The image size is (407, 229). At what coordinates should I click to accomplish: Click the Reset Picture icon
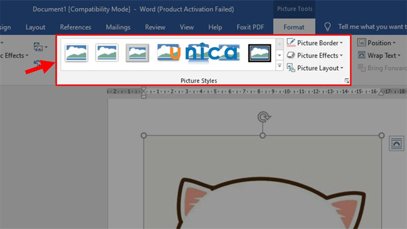(x=37, y=63)
